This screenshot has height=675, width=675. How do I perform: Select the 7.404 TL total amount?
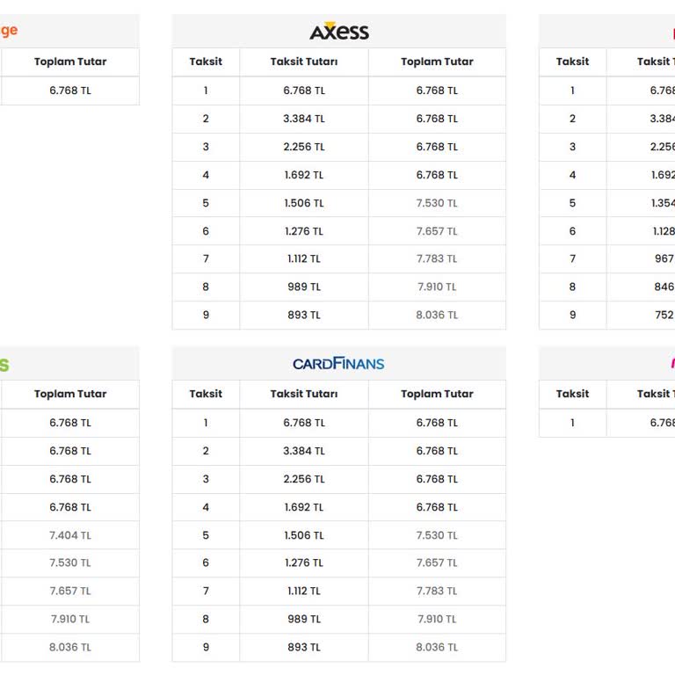click(x=70, y=535)
